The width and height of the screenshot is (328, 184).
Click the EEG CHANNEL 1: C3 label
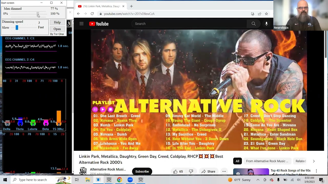(20, 38)
